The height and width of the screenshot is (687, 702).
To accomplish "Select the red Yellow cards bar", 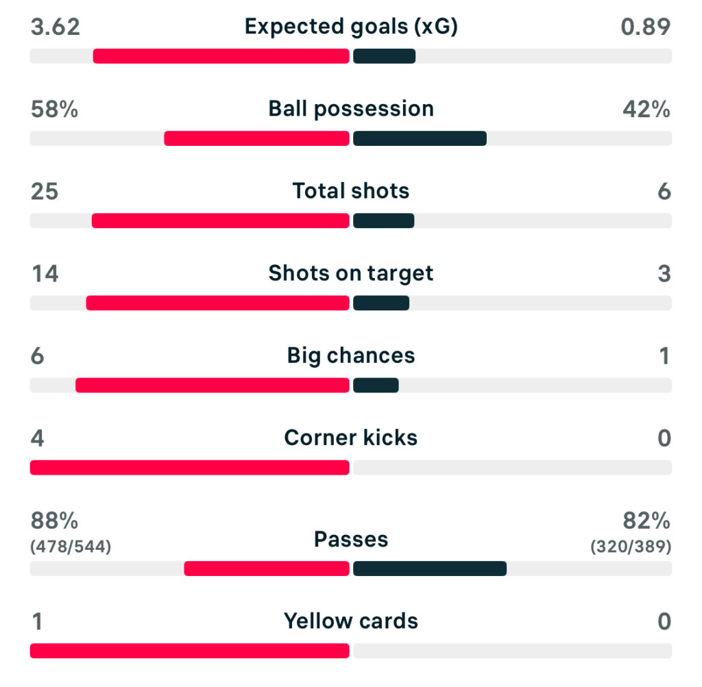I will 189,651.
